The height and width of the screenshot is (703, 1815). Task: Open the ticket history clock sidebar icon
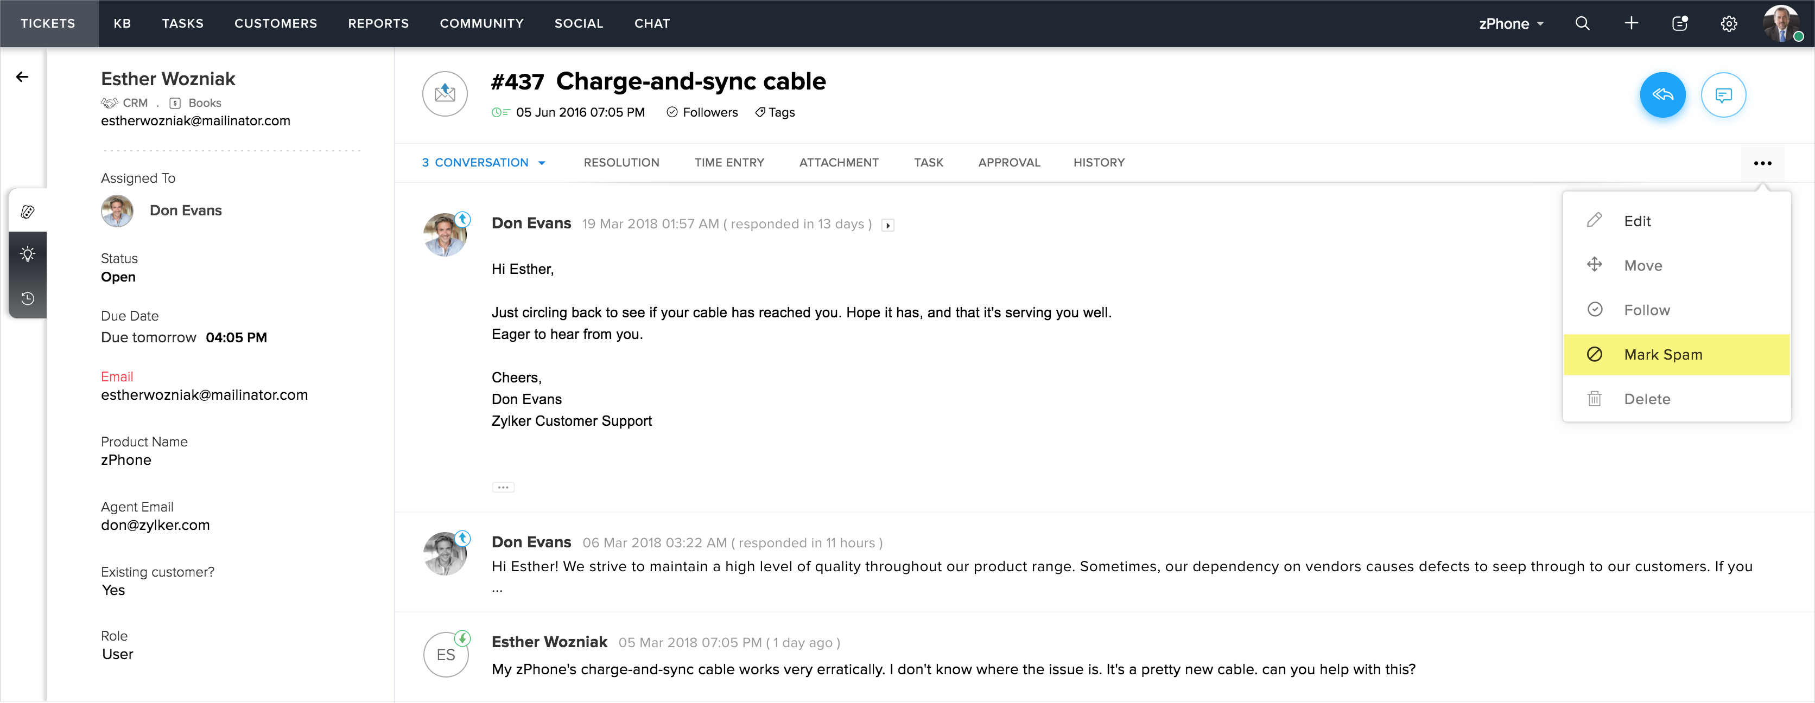pos(28,299)
